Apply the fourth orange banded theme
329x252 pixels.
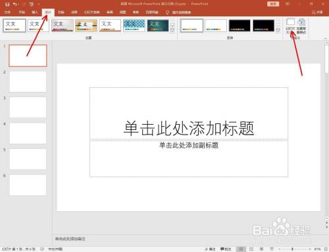pyautogui.click(x=86, y=26)
